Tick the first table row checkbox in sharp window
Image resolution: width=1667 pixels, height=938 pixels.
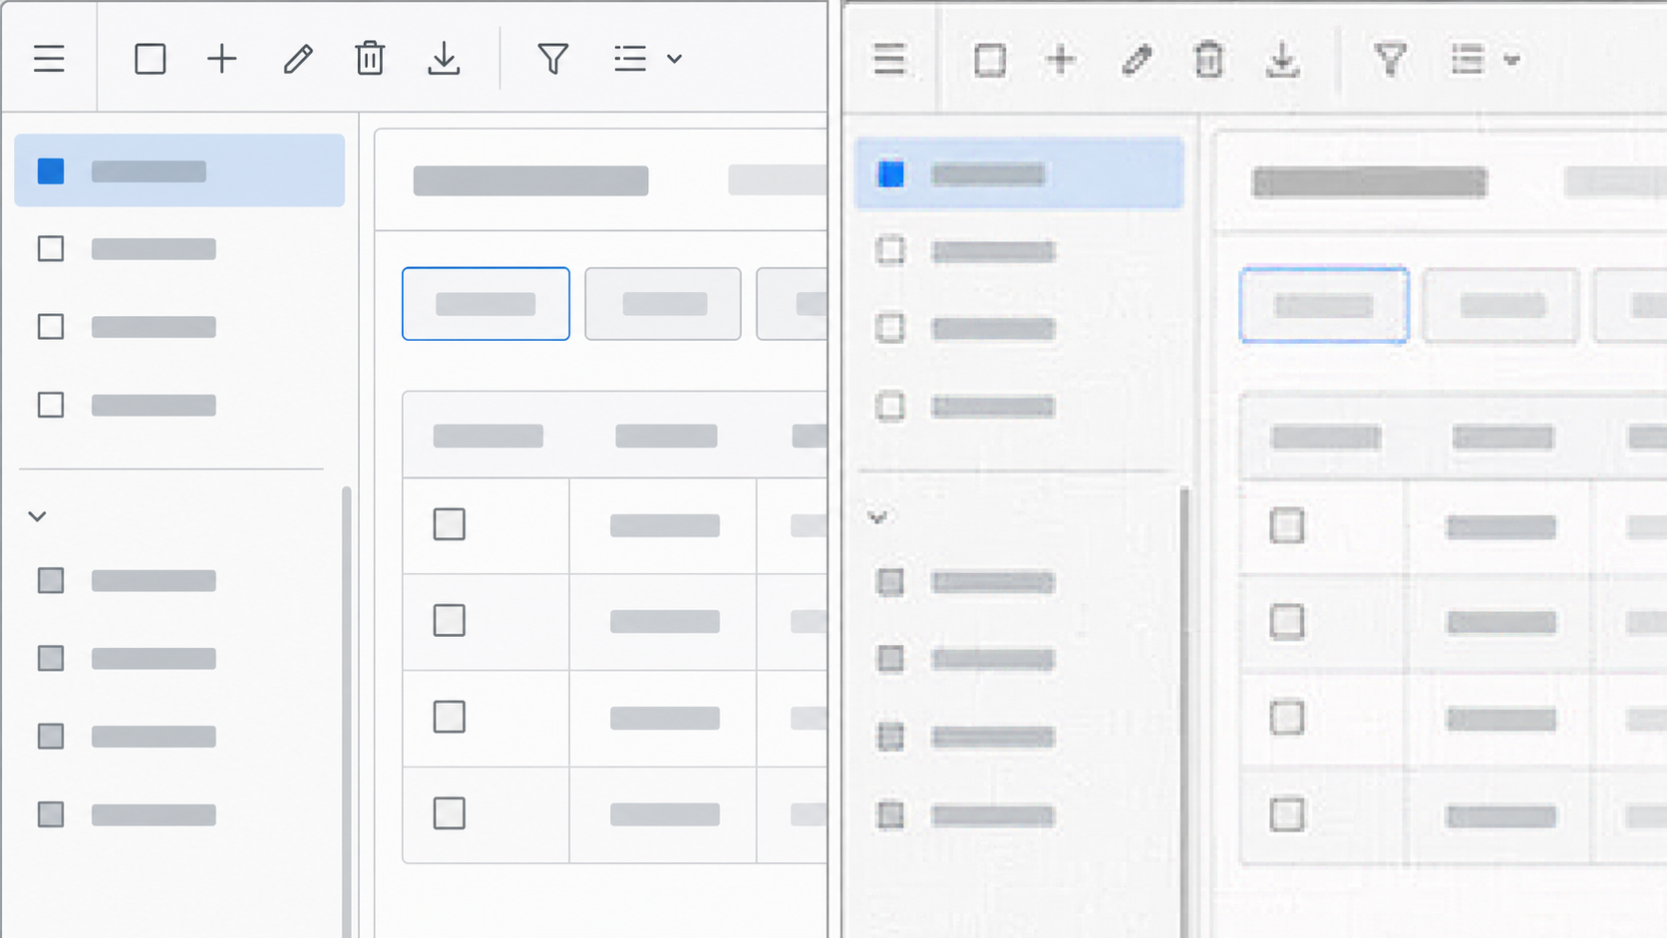tap(450, 524)
